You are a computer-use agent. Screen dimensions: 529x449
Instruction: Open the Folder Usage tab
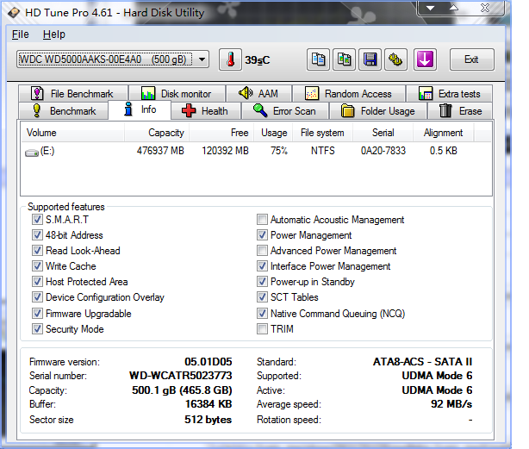378,111
